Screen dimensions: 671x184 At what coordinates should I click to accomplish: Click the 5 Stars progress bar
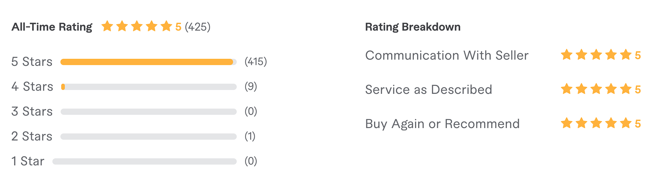point(149,62)
